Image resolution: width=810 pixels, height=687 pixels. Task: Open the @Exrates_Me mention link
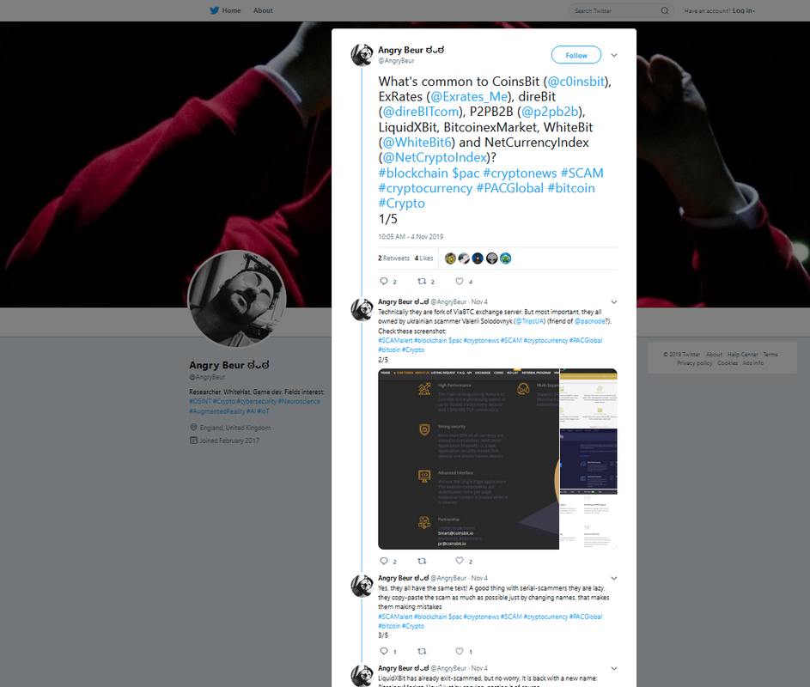[469, 96]
